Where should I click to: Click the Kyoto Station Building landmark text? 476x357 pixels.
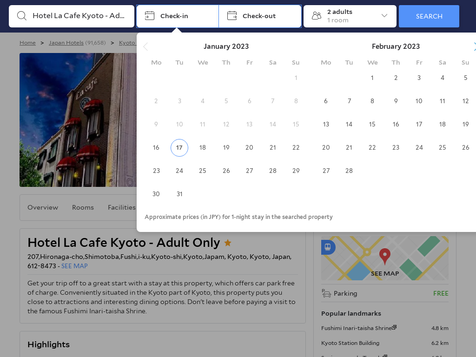350,343
